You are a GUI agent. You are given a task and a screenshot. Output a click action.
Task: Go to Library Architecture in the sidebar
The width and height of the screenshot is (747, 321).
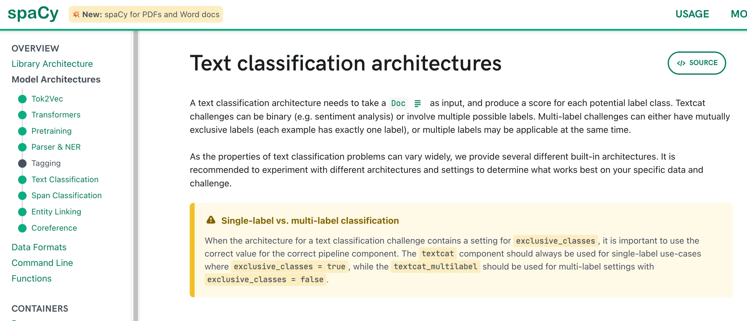[x=52, y=64]
